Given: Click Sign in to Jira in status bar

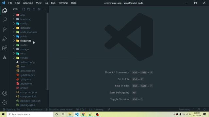Looking at the screenshot, I should click(x=12, y=110).
